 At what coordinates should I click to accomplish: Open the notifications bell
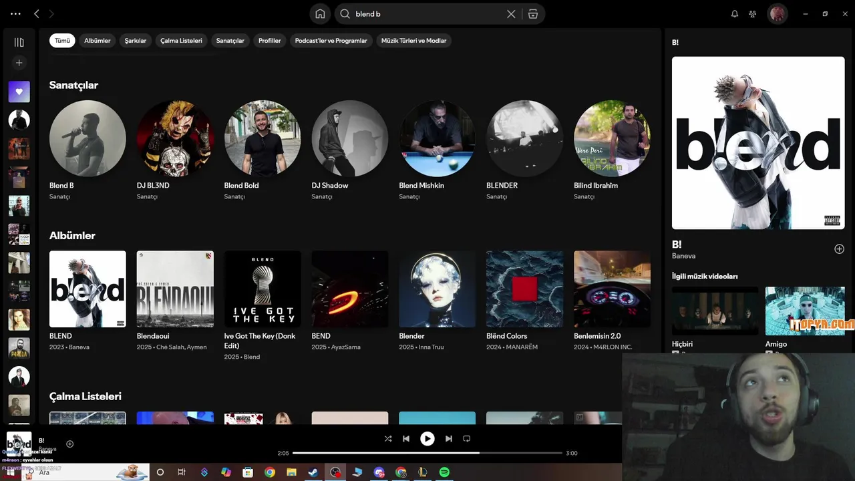(x=735, y=14)
